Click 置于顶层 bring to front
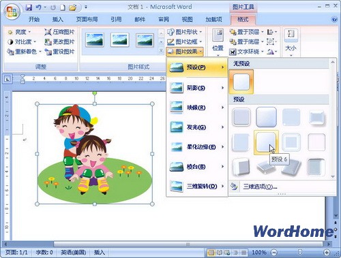Viewport: 341px width, 258px height. (247, 32)
